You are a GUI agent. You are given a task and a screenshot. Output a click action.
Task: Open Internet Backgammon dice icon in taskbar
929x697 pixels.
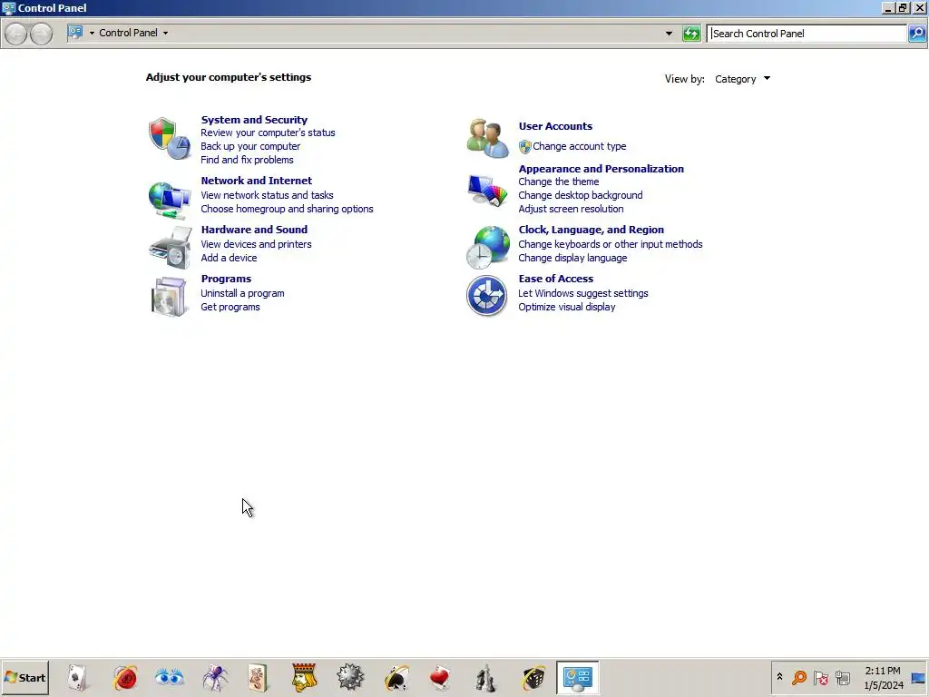[533, 677]
